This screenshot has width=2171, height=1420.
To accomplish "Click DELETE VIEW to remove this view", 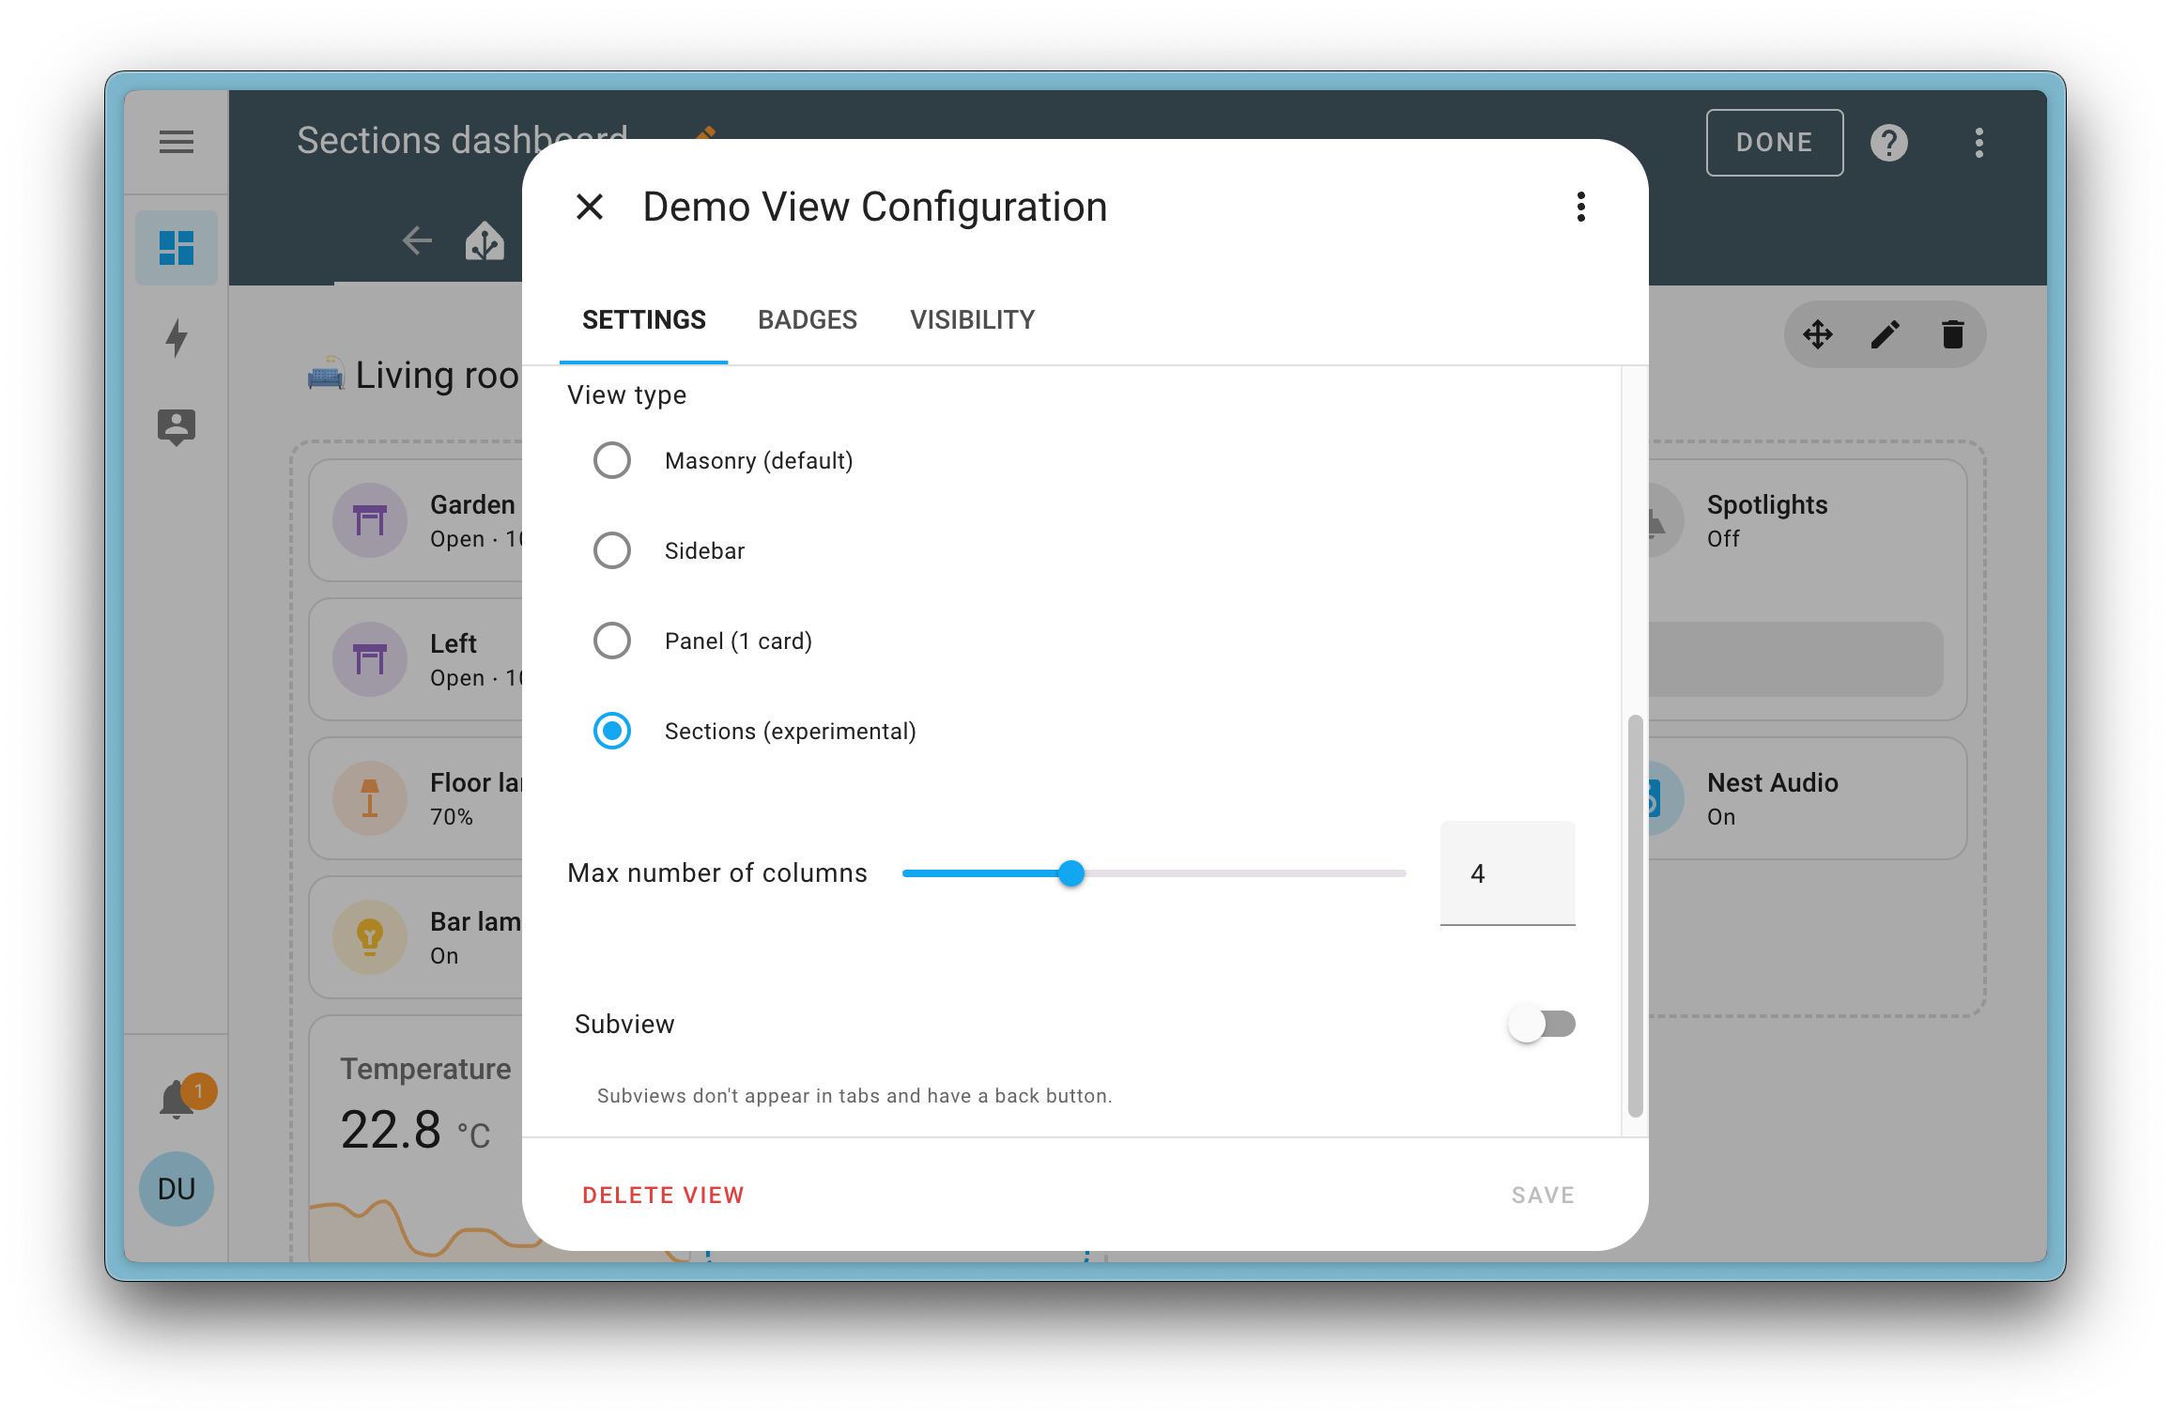I will (x=662, y=1195).
